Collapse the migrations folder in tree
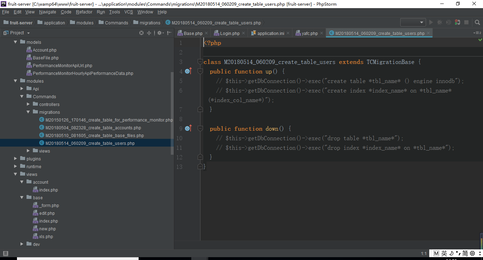This screenshot has width=483, height=260. (x=28, y=112)
